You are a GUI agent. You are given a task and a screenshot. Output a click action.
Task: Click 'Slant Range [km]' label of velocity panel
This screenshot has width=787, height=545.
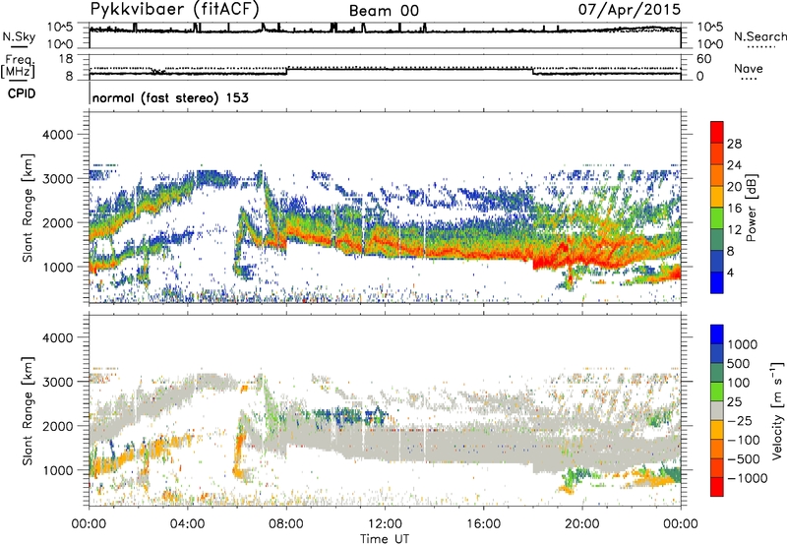tap(28, 411)
